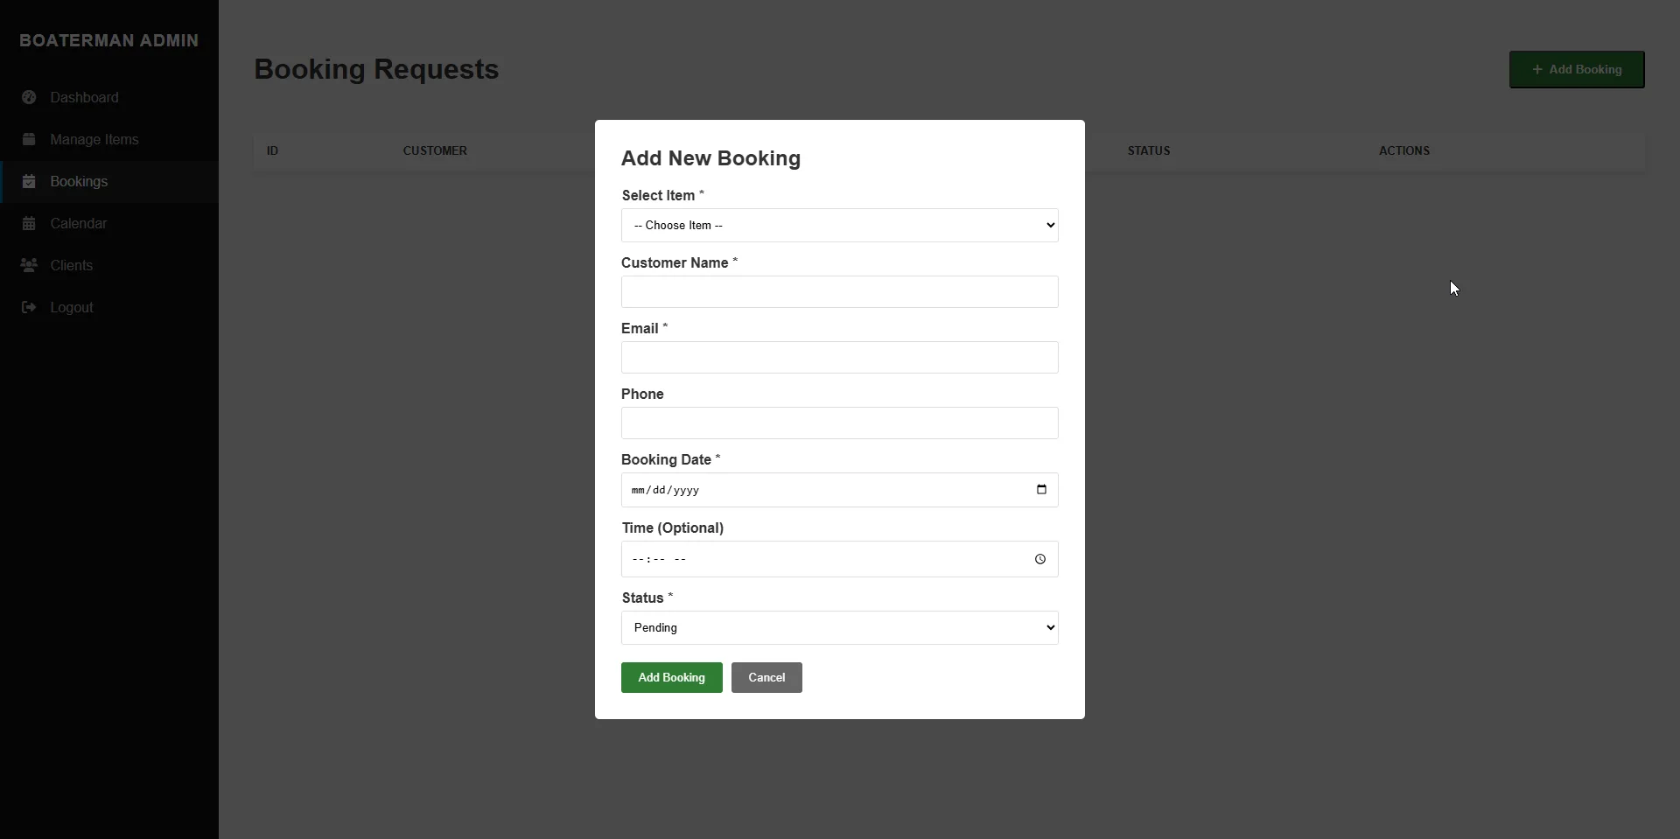Submit the green Add Booking form button
This screenshot has width=1680, height=839.
coord(671,678)
